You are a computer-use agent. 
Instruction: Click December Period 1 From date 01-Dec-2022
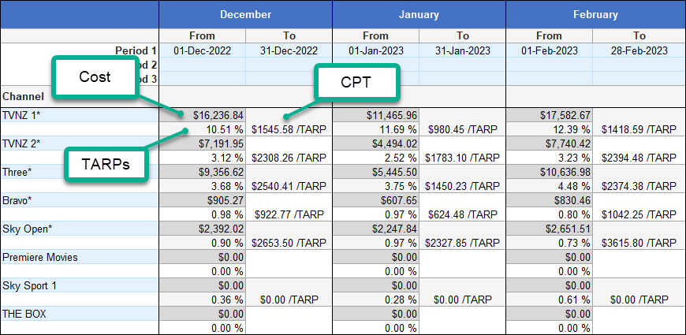(x=202, y=50)
